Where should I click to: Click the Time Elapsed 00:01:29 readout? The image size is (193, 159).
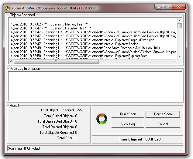pyautogui.click(x=140, y=139)
